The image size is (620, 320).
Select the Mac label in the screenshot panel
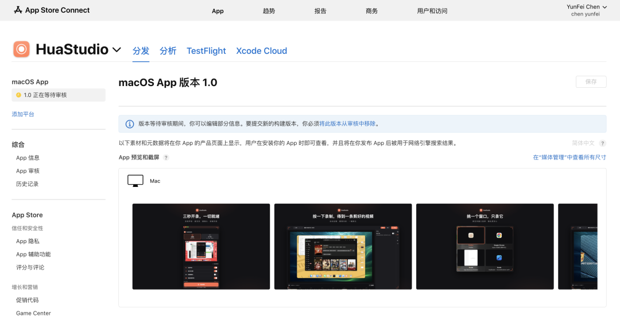tap(155, 181)
